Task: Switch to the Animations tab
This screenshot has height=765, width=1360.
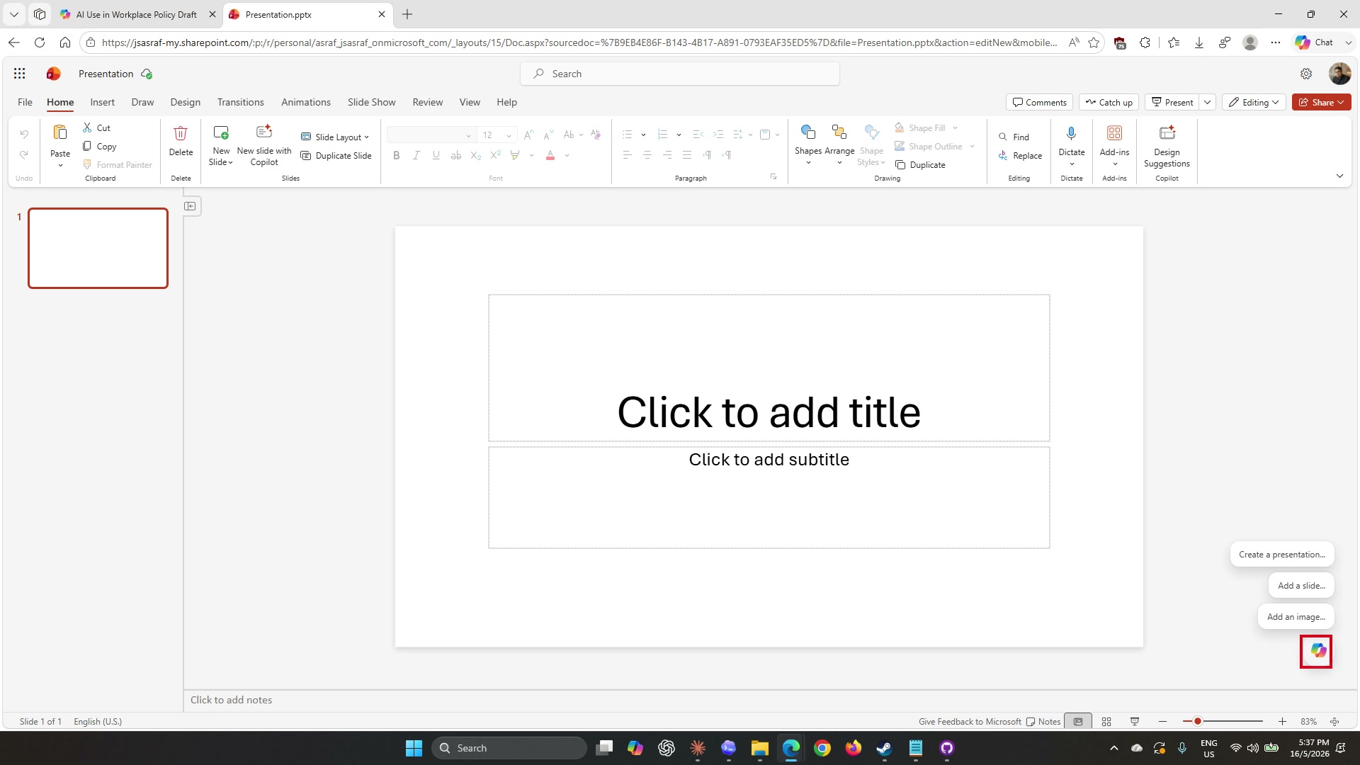Action: [306, 102]
